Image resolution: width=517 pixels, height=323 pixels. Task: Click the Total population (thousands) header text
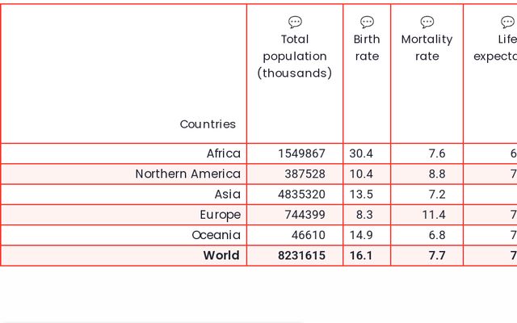pyautogui.click(x=295, y=56)
